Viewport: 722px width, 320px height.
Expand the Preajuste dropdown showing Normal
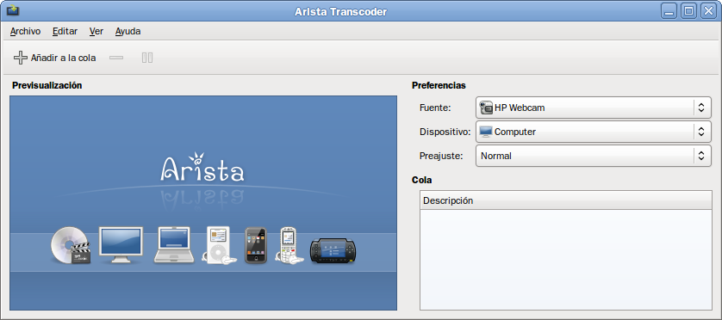pos(593,156)
